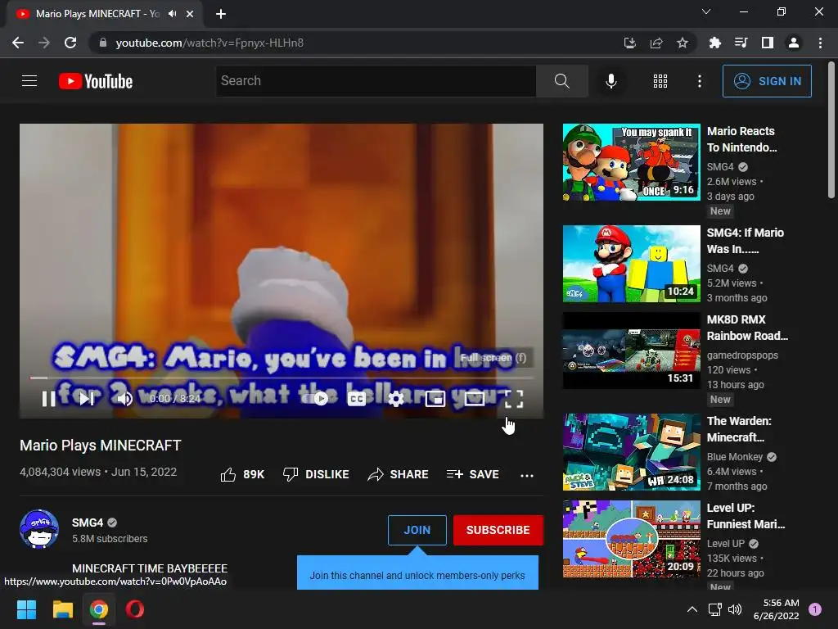
Task: Save the video to a playlist
Action: (473, 474)
